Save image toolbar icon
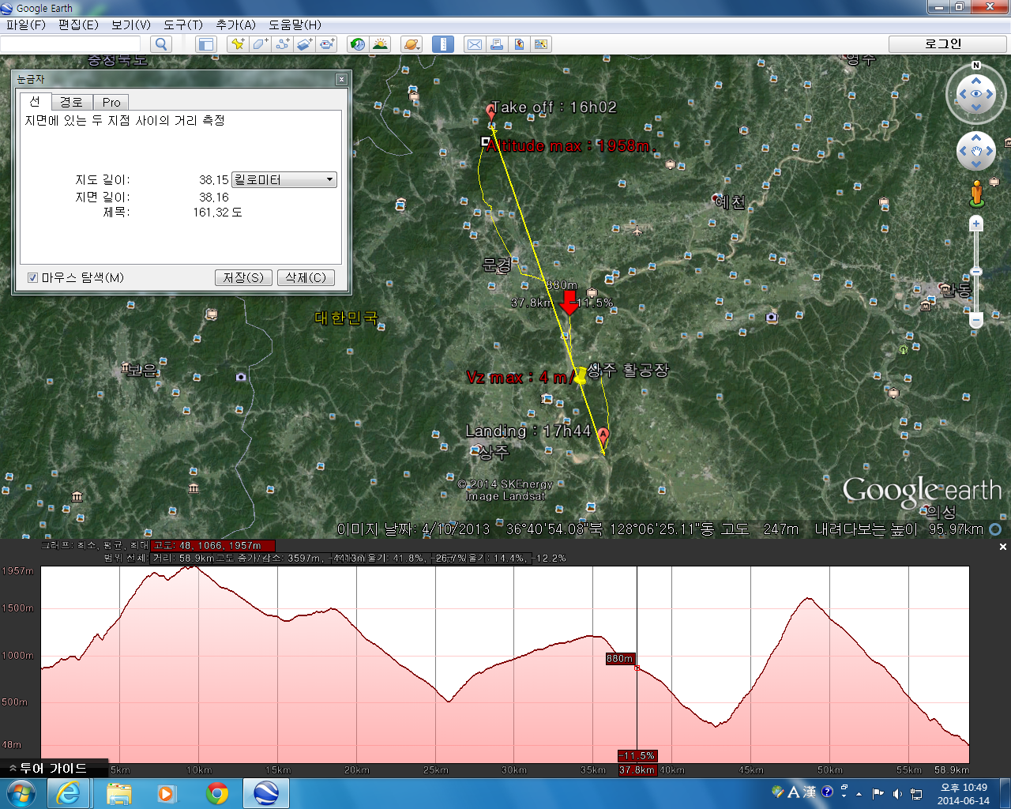 (x=519, y=44)
